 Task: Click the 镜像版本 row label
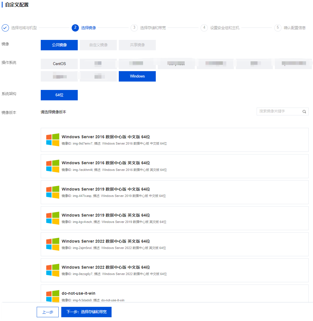pyautogui.click(x=9, y=112)
